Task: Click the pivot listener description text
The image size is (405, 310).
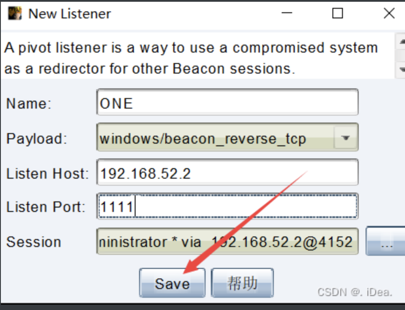Action: tap(191, 58)
